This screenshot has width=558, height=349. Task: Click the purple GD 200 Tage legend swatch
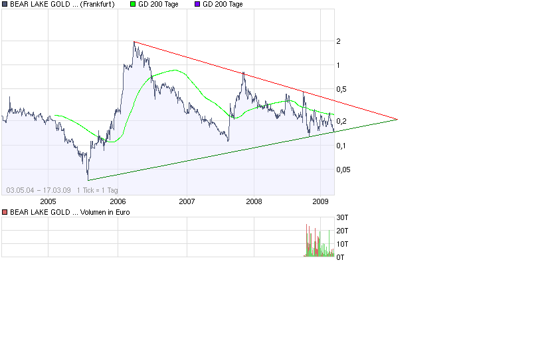coord(197,4)
